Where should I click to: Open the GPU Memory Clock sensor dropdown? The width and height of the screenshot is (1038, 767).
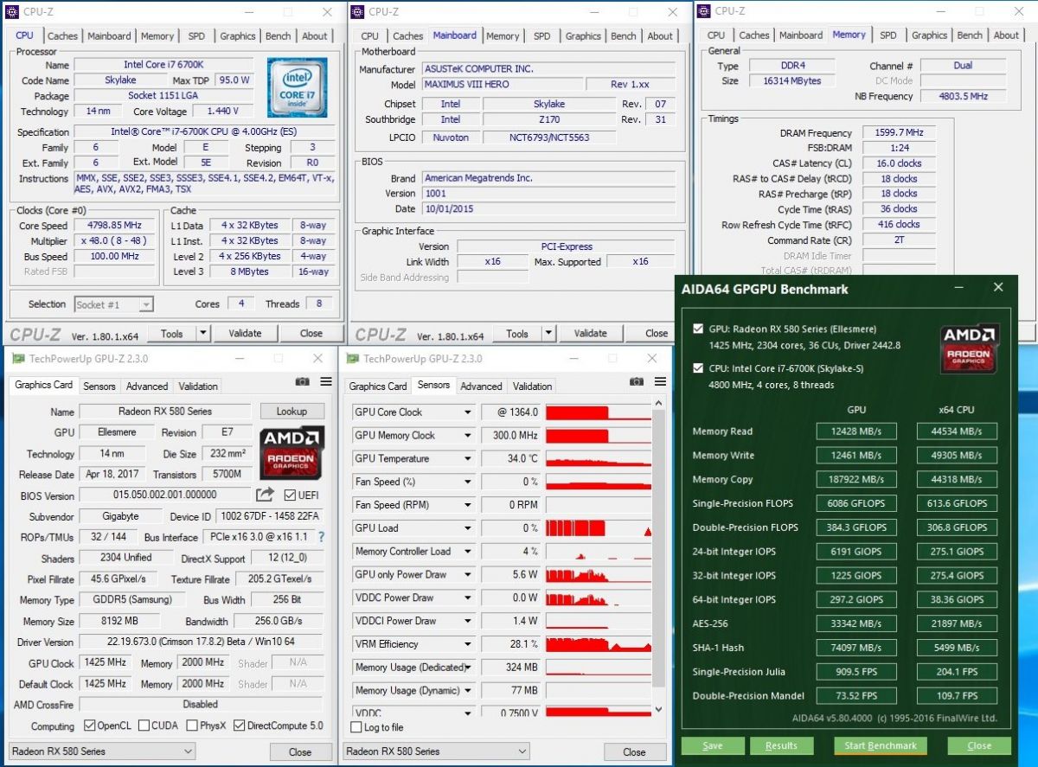click(468, 436)
